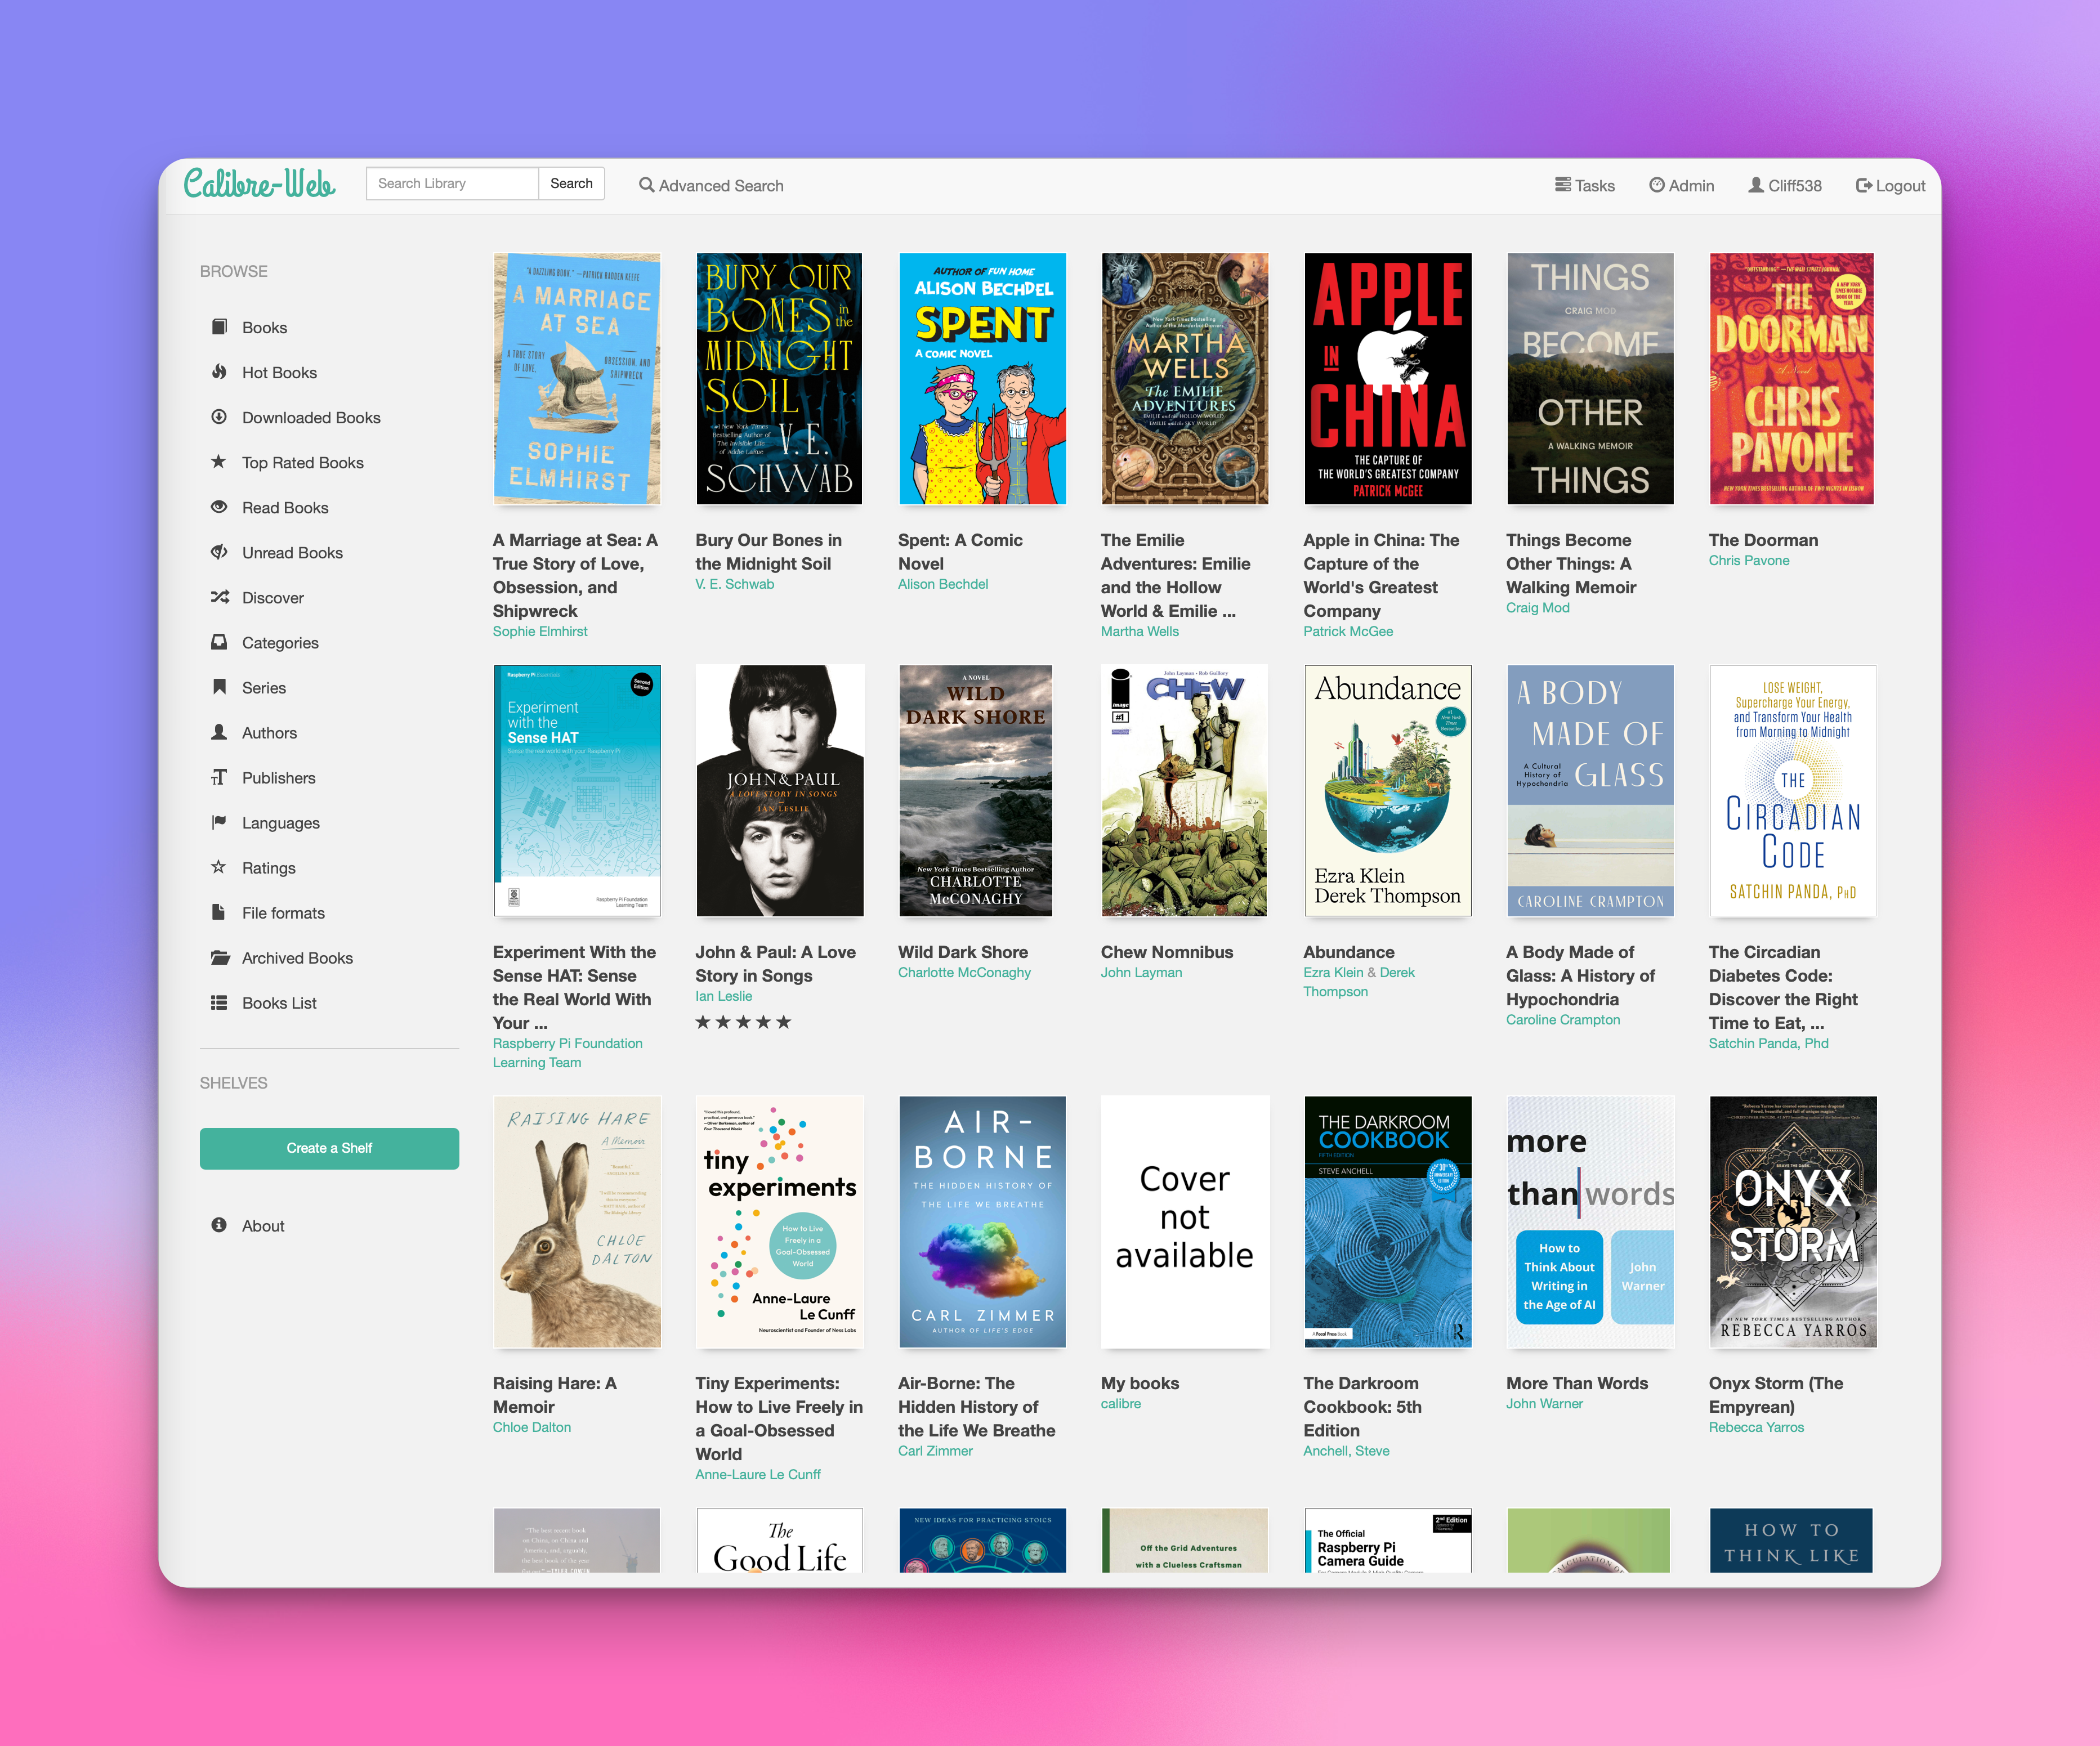Screen dimensions: 2100x1746
Task: Click the Publishers text icon
Action: (219, 777)
